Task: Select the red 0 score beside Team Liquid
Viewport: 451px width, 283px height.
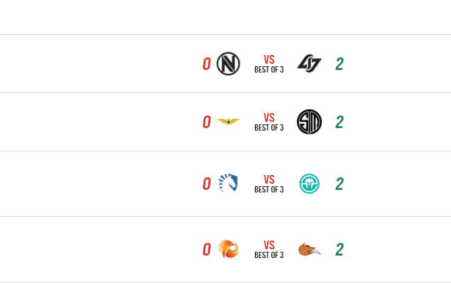Action: point(206,184)
